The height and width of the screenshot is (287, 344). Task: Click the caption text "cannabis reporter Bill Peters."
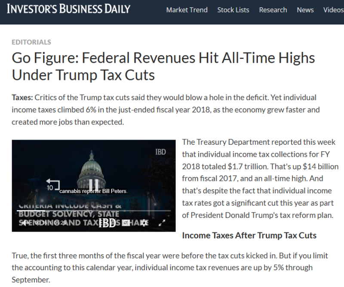pos(93,191)
